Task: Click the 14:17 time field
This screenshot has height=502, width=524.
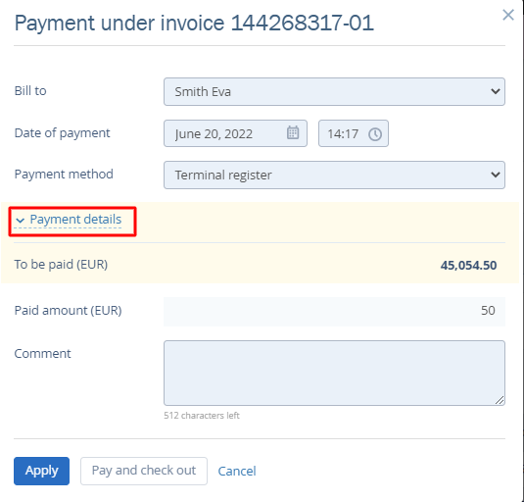Action: tap(354, 133)
